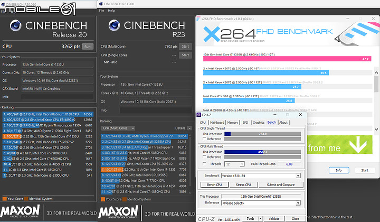Minimize the CPU-Z window

[x=275, y=115]
